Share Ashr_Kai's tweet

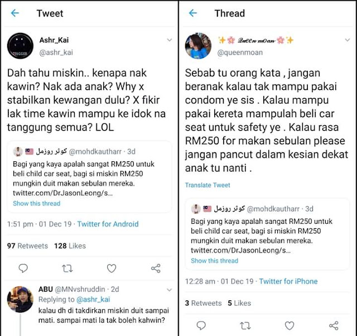point(156,268)
